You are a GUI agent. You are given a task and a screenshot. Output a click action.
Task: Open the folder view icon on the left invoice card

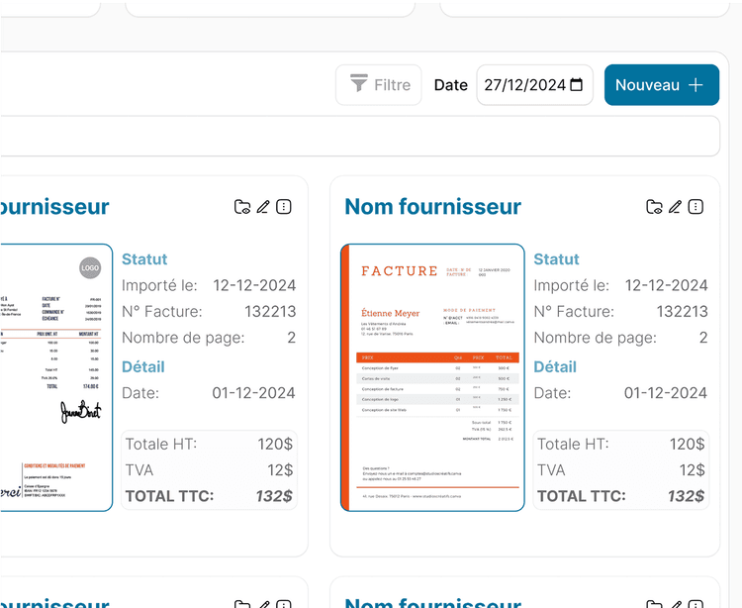(242, 207)
